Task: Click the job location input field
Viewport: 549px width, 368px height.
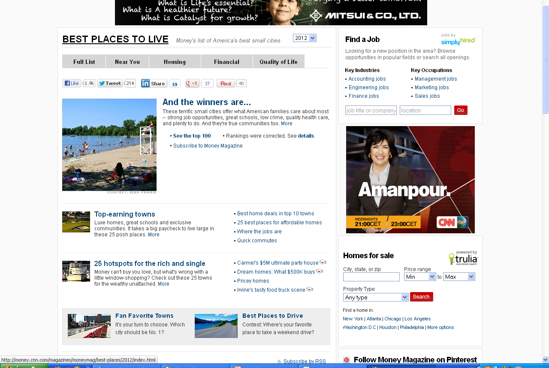Action: coord(425,110)
